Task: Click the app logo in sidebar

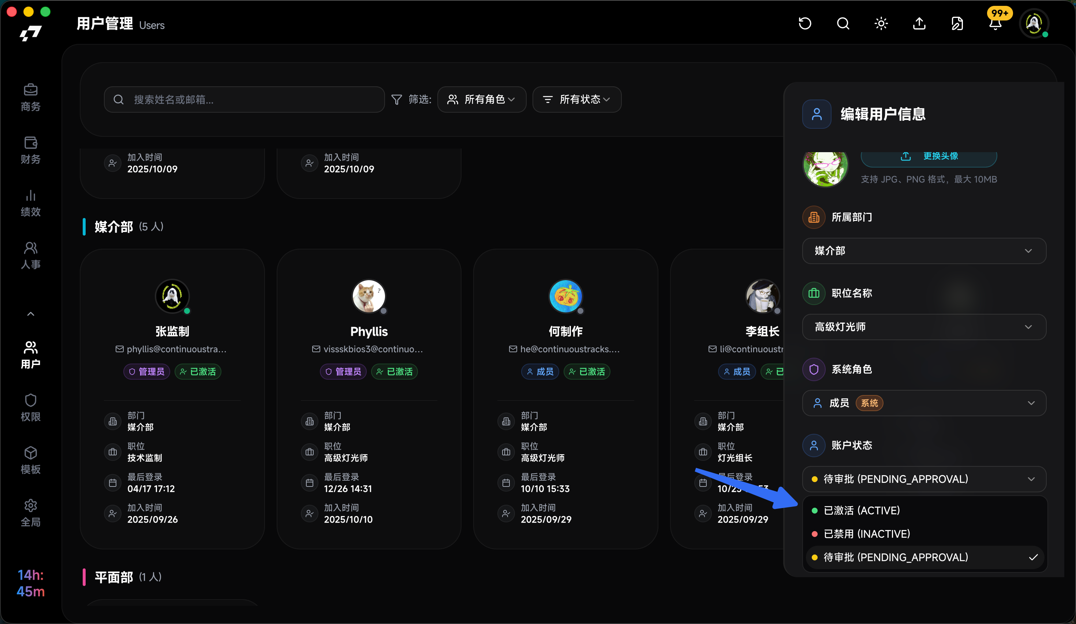Action: point(30,33)
